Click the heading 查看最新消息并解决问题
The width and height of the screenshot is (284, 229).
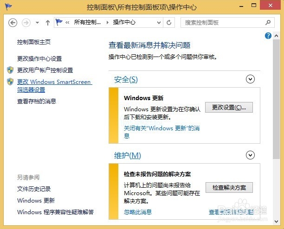click(149, 45)
